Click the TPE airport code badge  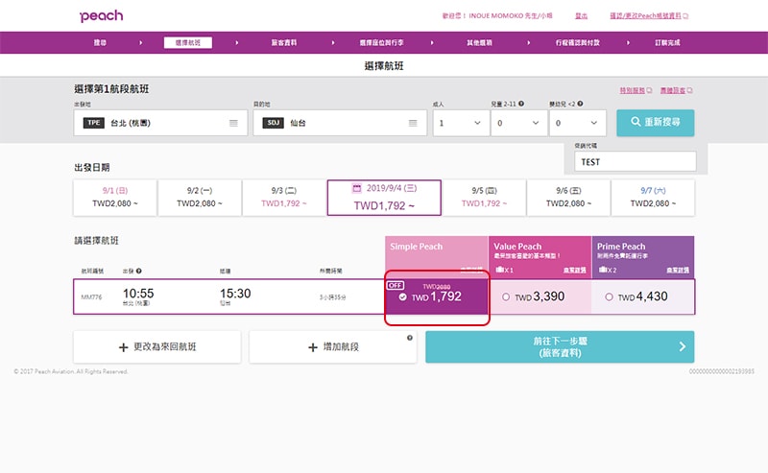click(93, 123)
